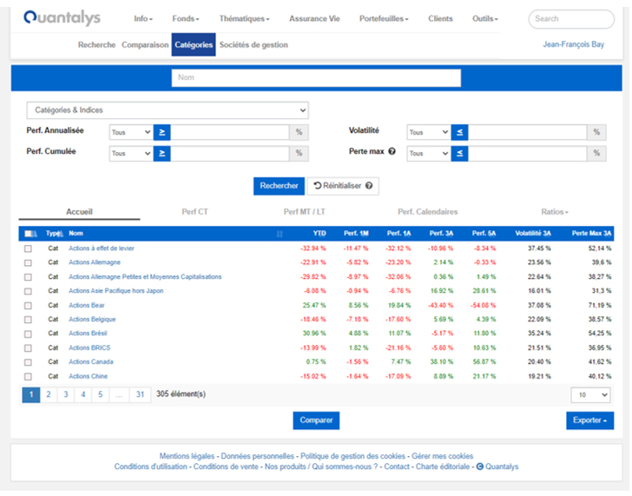
Task: Tick the Actions Chine row checkbox
Action: pyautogui.click(x=28, y=377)
